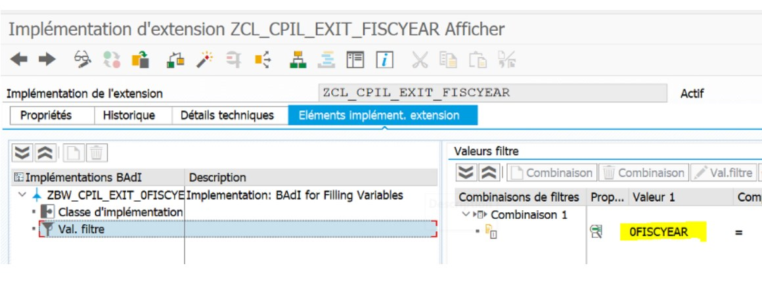The width and height of the screenshot is (762, 297).
Task: Click the where-used list icon
Action: click(262, 60)
